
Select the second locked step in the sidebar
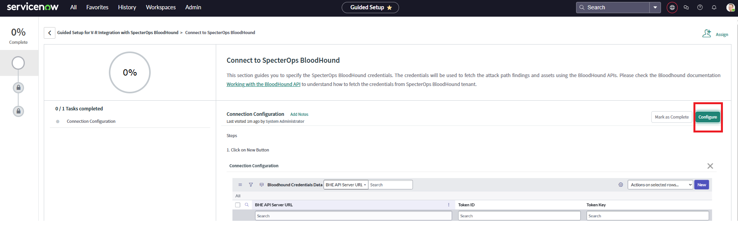tap(18, 88)
